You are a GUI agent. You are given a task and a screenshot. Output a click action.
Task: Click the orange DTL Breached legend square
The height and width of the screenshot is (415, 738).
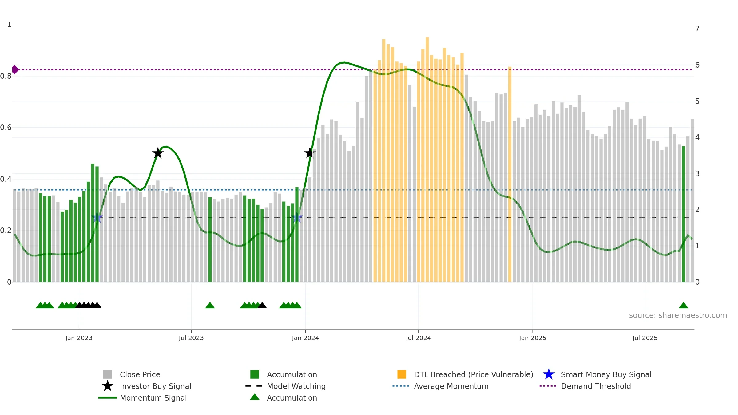pos(402,374)
